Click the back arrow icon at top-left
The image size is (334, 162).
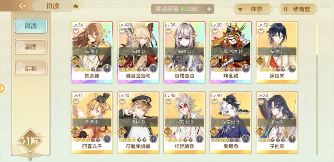22,6
